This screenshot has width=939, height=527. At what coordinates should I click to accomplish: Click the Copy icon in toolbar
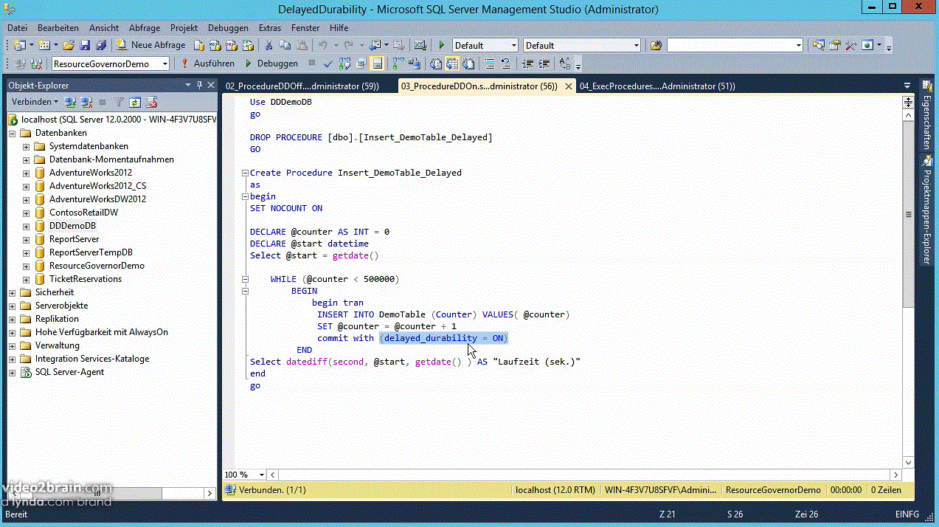click(285, 45)
